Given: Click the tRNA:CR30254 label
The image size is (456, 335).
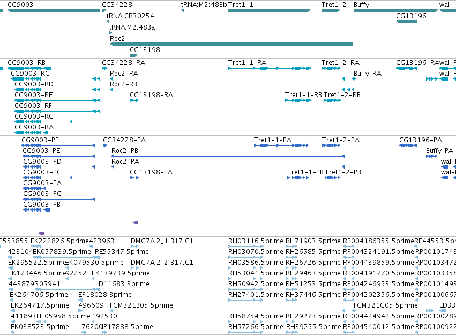Looking at the screenshot, I should [x=130, y=16].
